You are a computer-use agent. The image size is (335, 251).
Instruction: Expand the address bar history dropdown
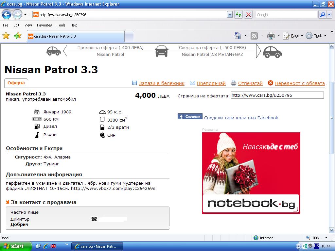click(x=230, y=14)
